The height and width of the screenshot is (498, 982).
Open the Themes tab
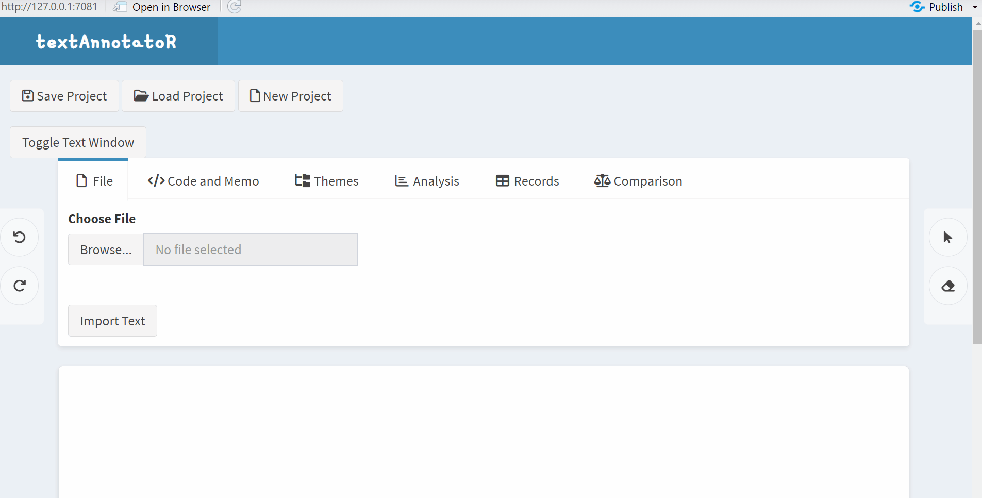click(x=326, y=181)
